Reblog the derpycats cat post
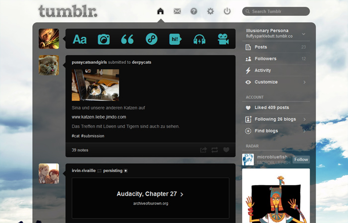Screen dimensions: 348x223 pyautogui.click(x=215, y=150)
